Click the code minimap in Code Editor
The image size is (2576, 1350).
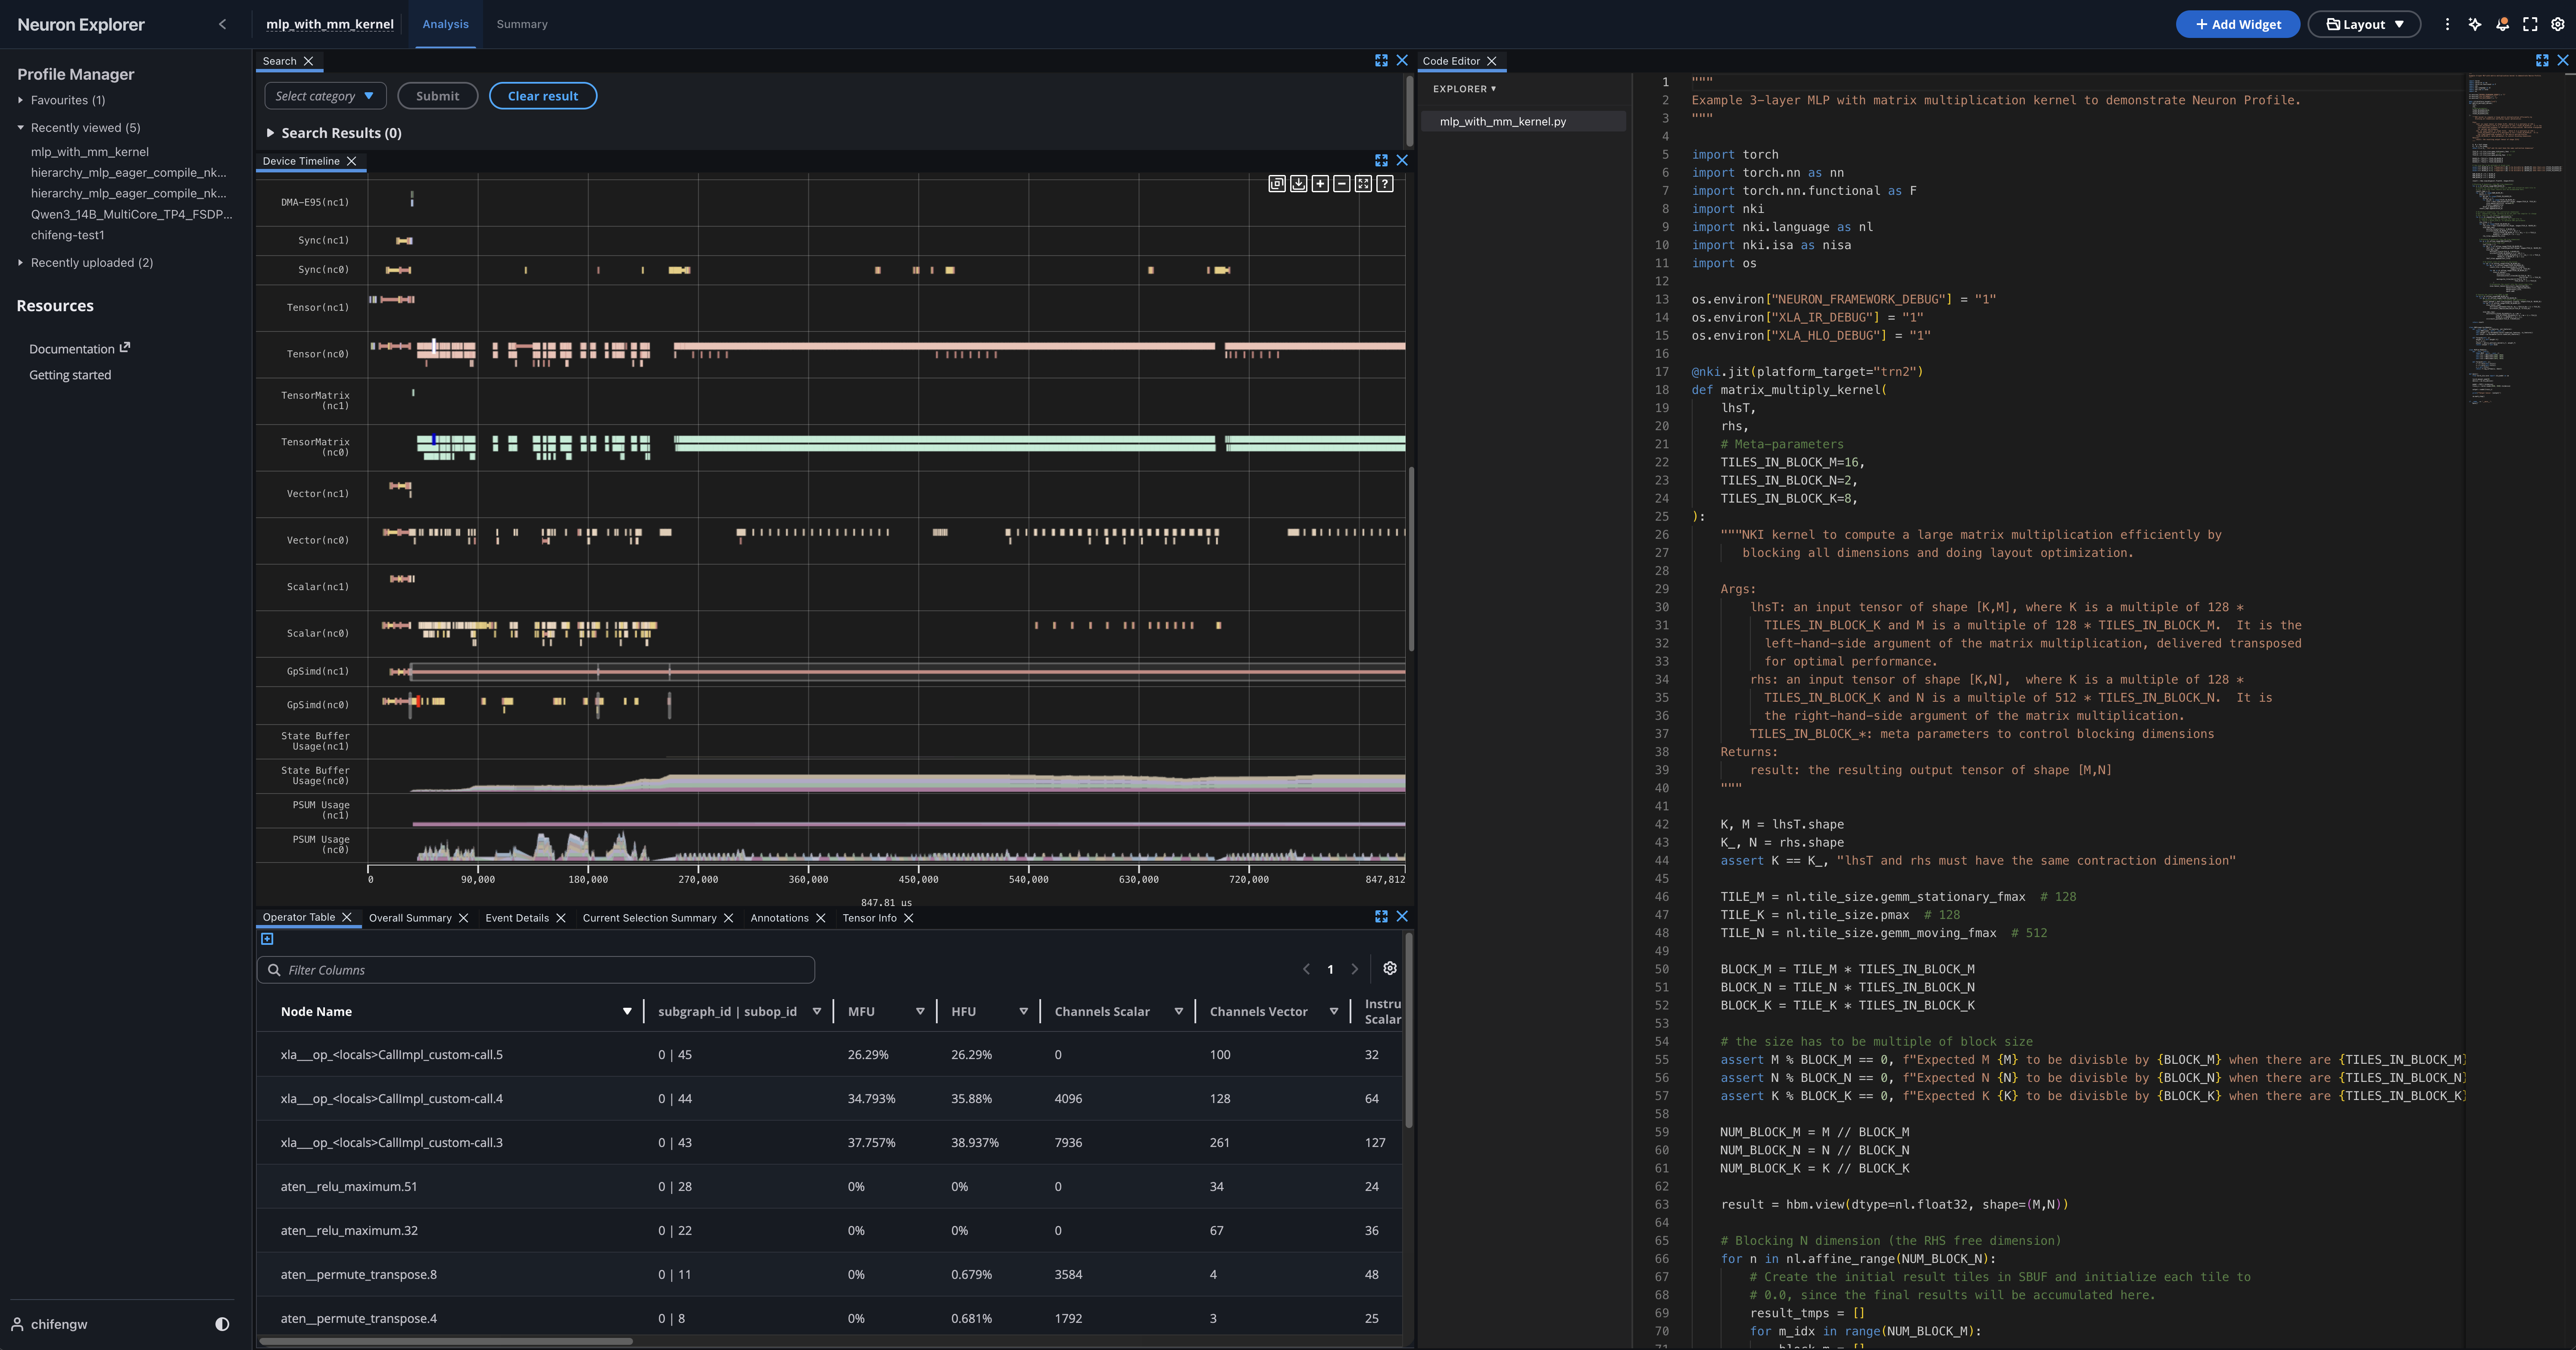pos(2516,240)
